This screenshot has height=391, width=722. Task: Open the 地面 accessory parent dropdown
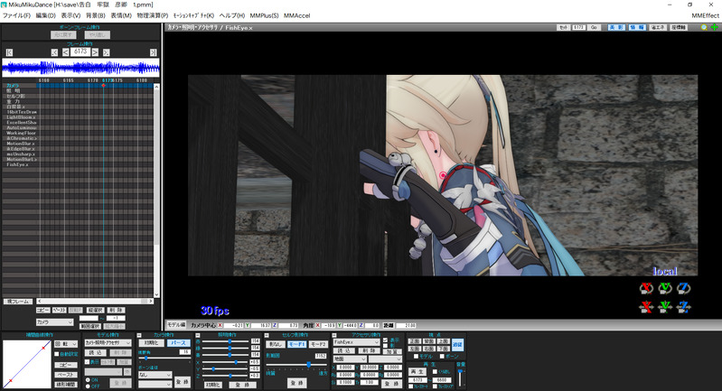(x=350, y=358)
